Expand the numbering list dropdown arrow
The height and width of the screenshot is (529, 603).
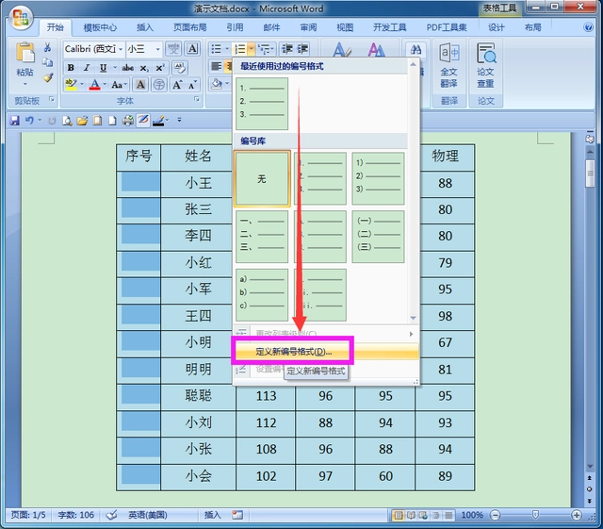tap(251, 48)
